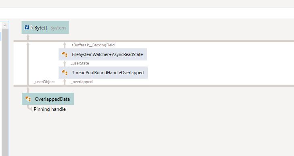Click the small copy icon next to Byte[]

31,27
